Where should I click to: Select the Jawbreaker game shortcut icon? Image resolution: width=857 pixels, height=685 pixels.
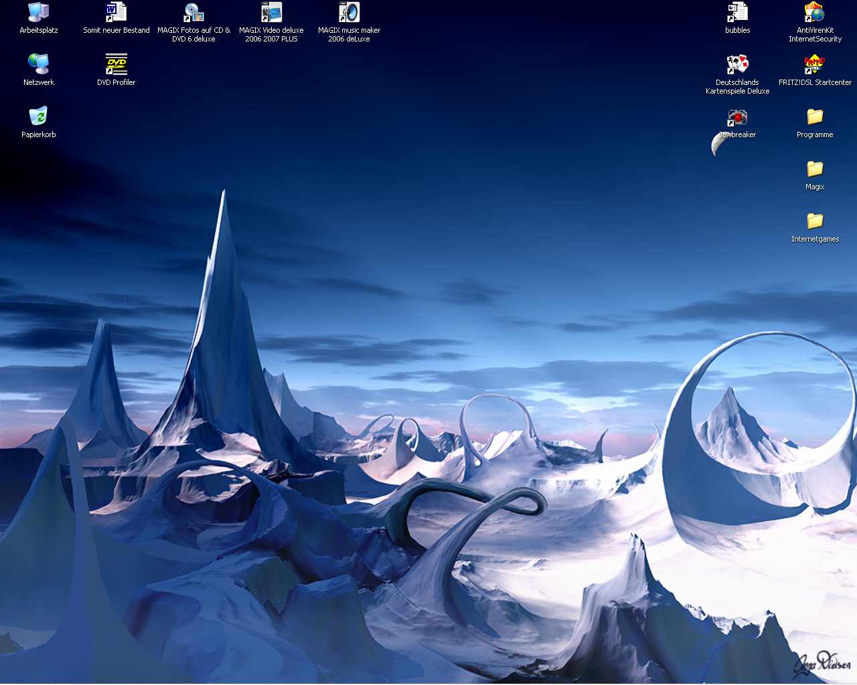[x=737, y=118]
